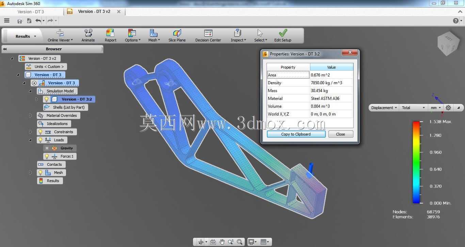Click Zoom Window in the navigation bar

pyautogui.click(x=240, y=242)
